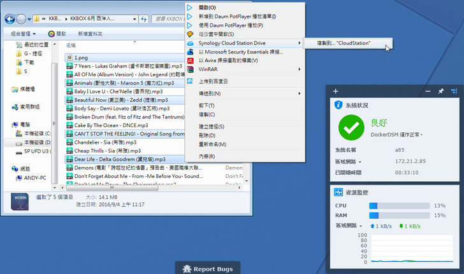Screen dimensions: 464x274
Task: Open recent locations dropdown next to forward arrow
Action: [29, 20]
